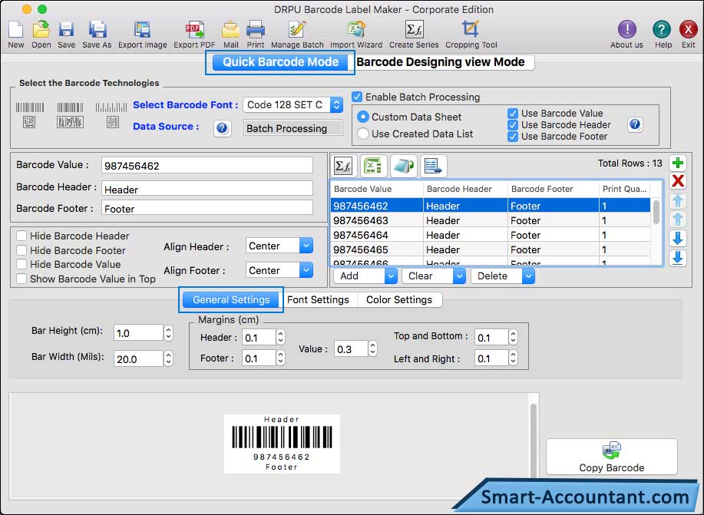Move row to bottom with lowest blue arrow
Image resolution: width=704 pixels, height=515 pixels.
point(678,258)
